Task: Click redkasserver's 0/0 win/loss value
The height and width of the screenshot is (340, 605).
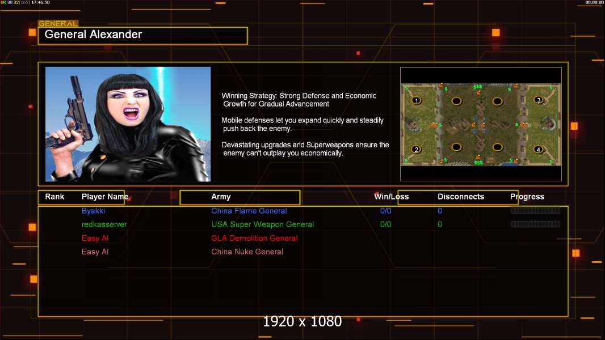Action: tap(385, 224)
